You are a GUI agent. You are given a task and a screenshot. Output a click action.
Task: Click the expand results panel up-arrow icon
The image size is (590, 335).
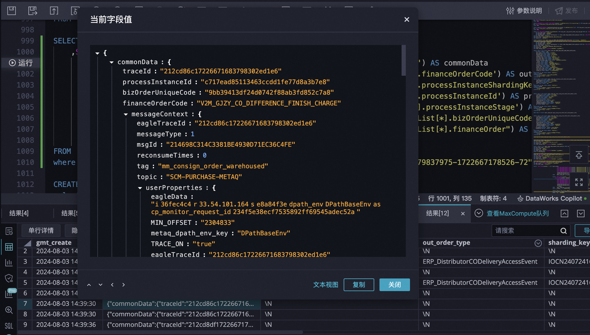[564, 213]
